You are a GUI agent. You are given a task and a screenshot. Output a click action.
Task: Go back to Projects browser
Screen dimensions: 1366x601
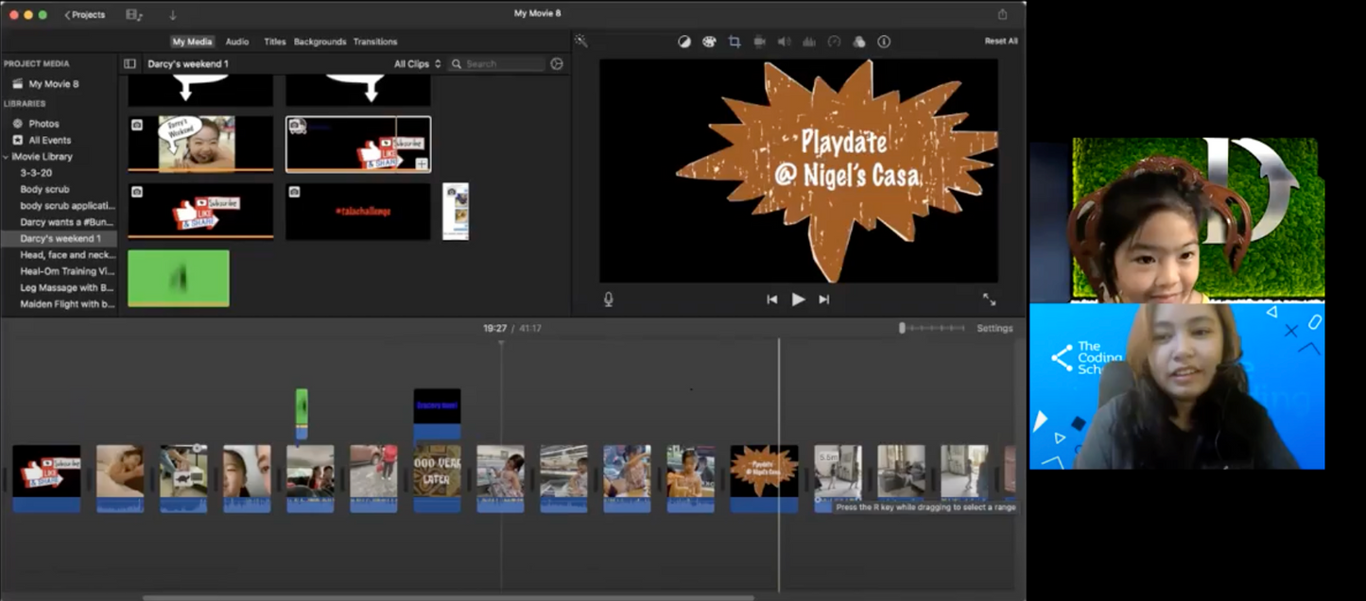(x=84, y=15)
